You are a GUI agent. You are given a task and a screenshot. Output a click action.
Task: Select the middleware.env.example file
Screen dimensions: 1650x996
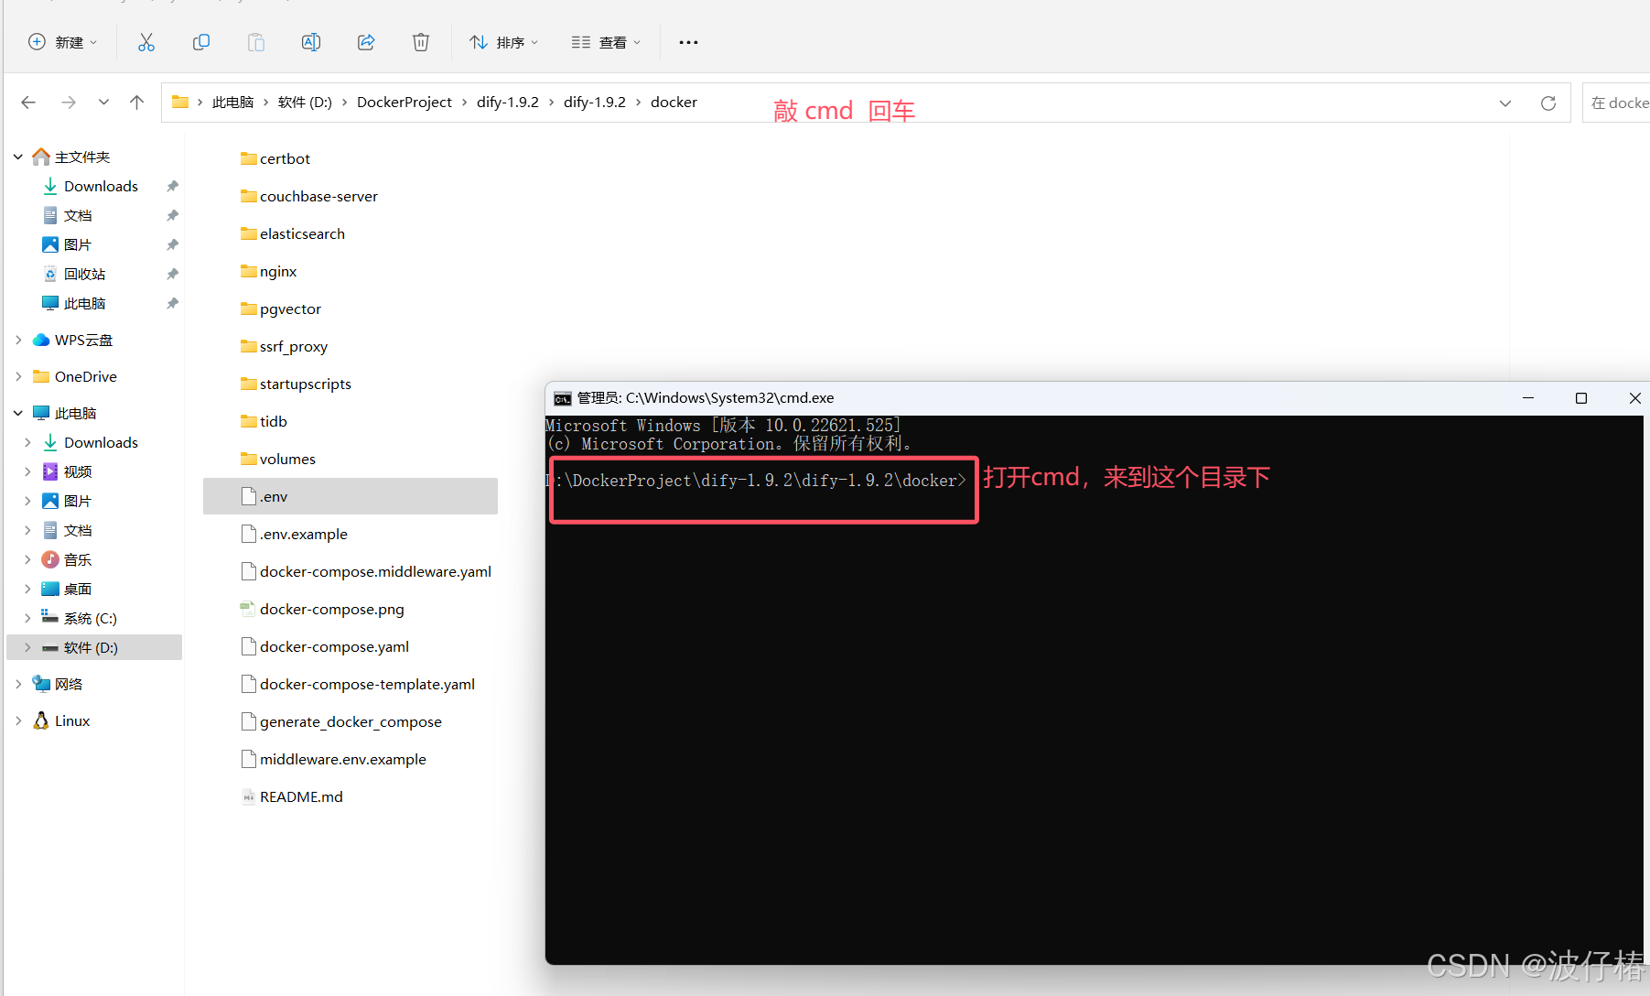pyautogui.click(x=333, y=759)
